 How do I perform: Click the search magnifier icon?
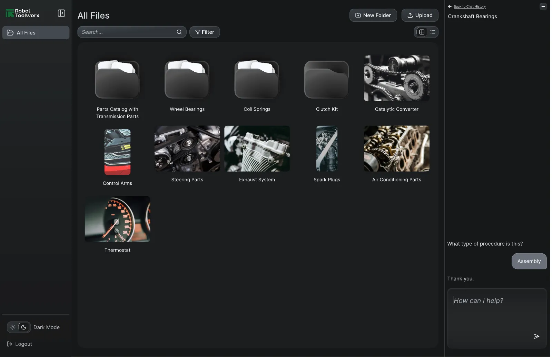click(x=179, y=32)
